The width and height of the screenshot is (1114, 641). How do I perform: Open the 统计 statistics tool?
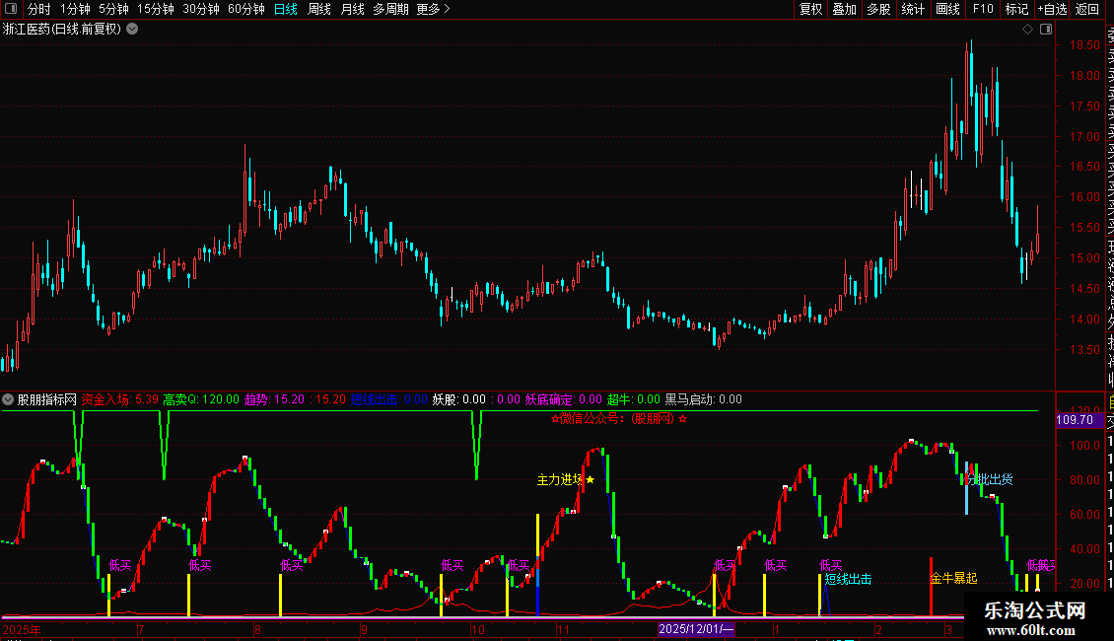pos(913,9)
